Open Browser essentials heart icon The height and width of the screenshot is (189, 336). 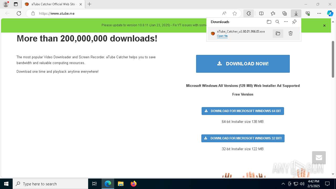pos(308,13)
